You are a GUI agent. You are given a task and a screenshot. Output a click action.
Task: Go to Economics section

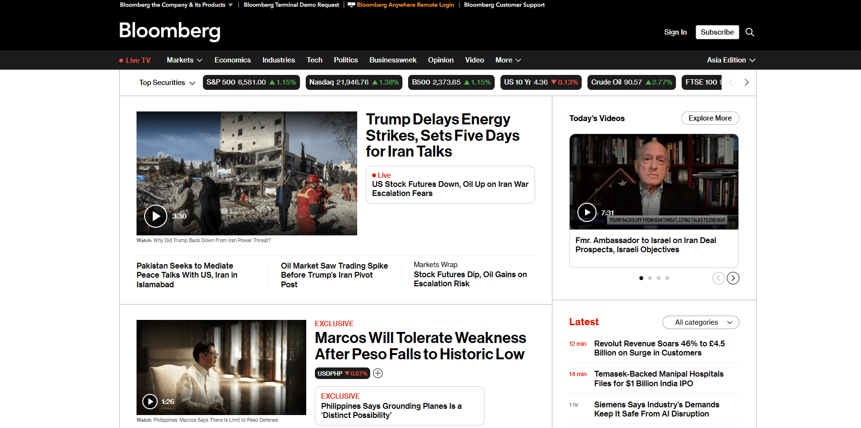click(233, 60)
